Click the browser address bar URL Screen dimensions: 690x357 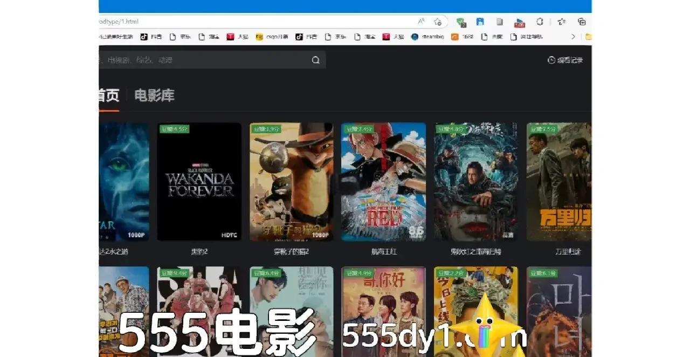[119, 22]
